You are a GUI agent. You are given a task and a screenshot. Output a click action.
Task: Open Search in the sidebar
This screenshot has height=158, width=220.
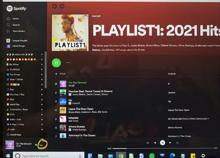coord(16,25)
